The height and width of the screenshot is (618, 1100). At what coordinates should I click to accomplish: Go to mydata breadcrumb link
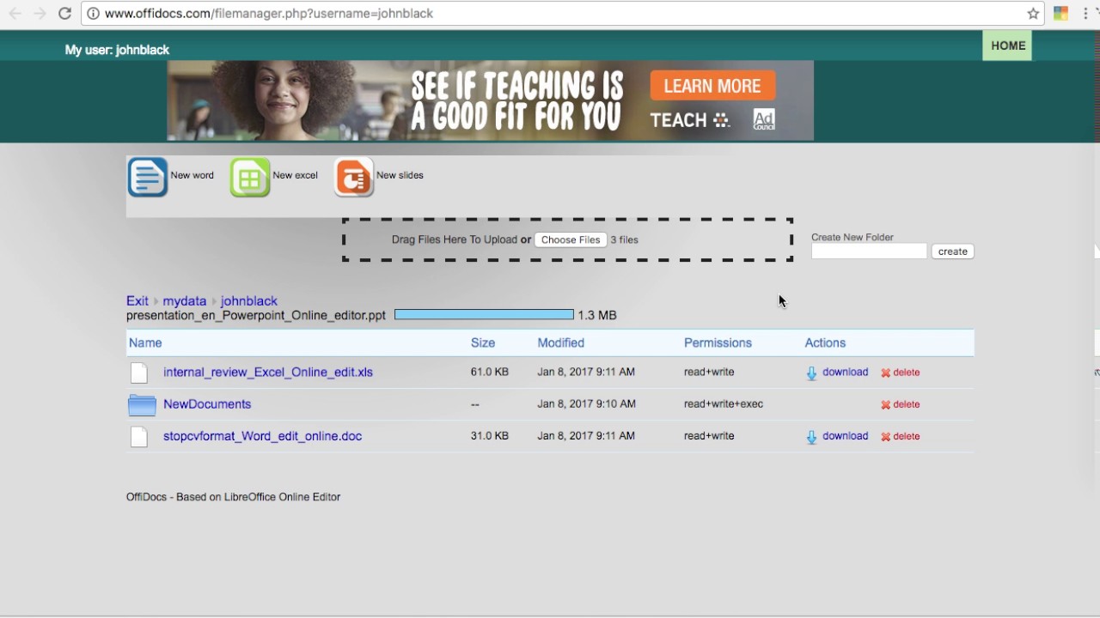[185, 301]
